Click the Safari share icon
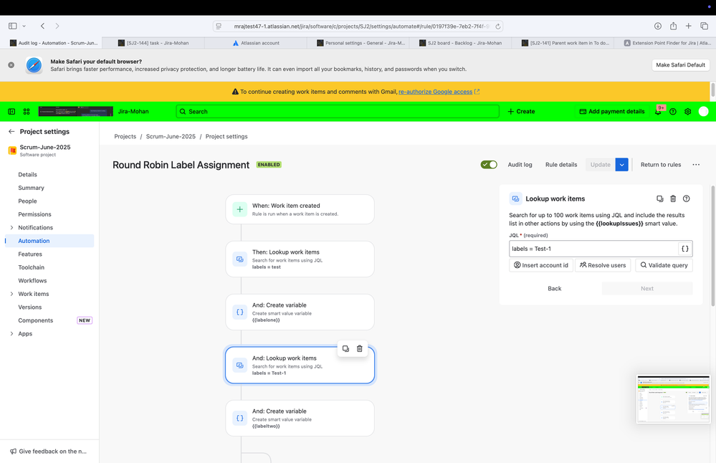This screenshot has height=463, width=716. 673,26
